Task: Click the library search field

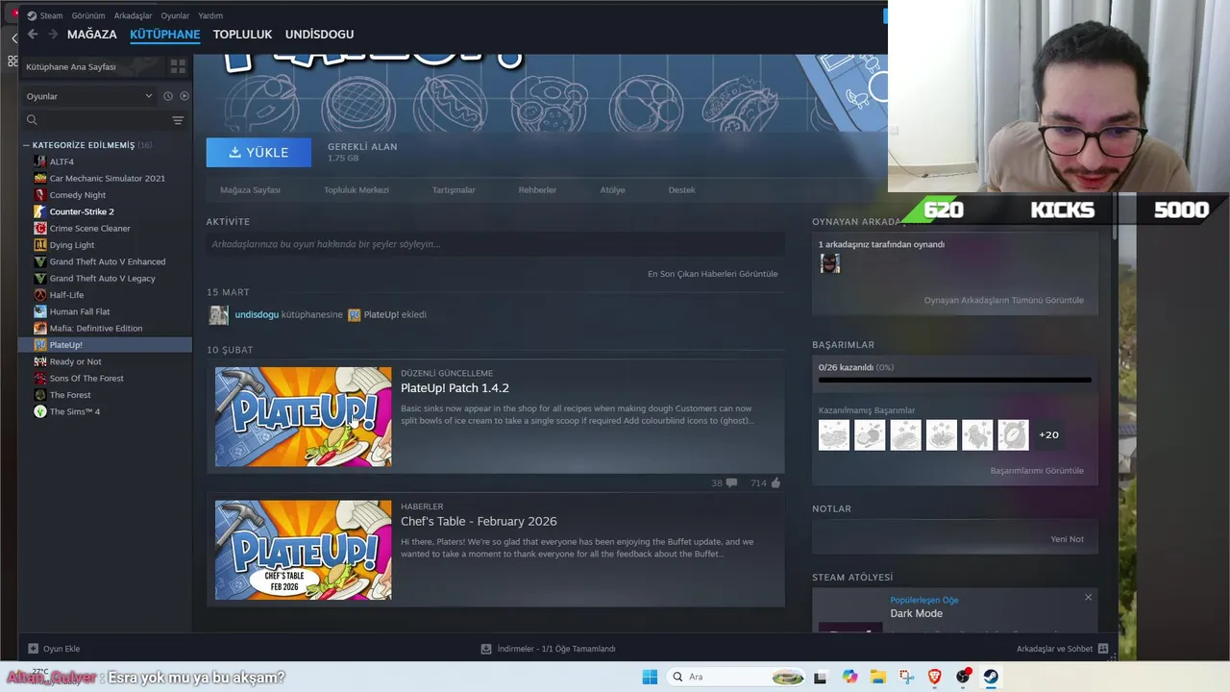Action: (x=94, y=120)
